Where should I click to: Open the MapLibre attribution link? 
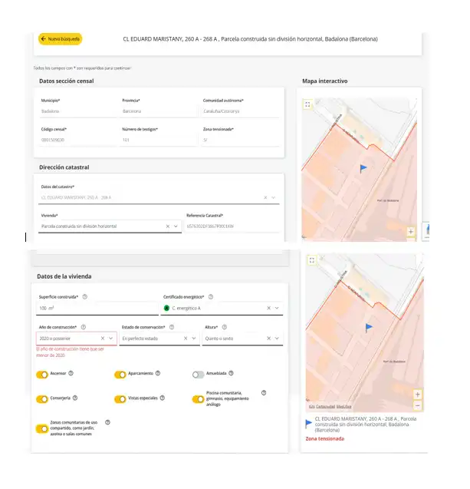343,406
